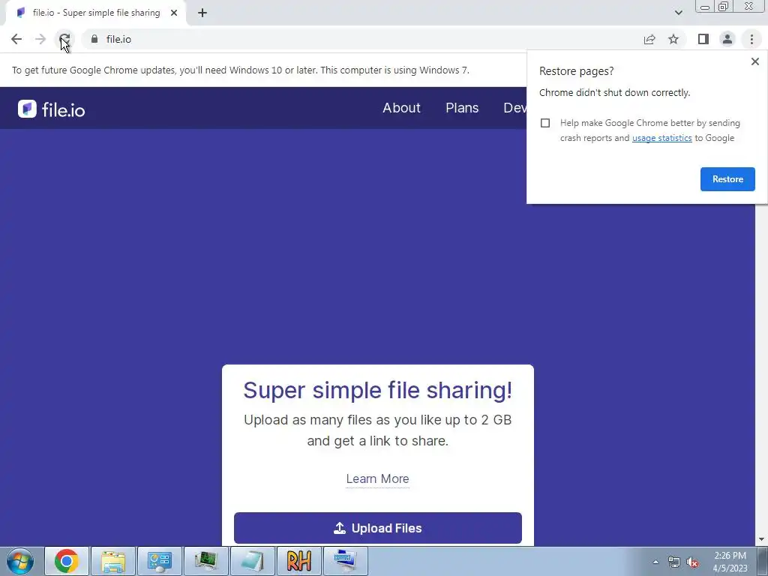Open the system monitor taskbar icon

[x=206, y=561]
